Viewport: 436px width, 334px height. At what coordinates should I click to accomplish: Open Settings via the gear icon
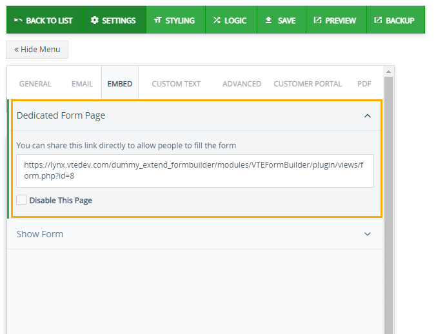95,20
